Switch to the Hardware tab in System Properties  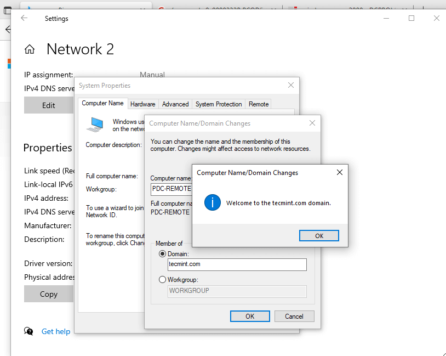(143, 104)
